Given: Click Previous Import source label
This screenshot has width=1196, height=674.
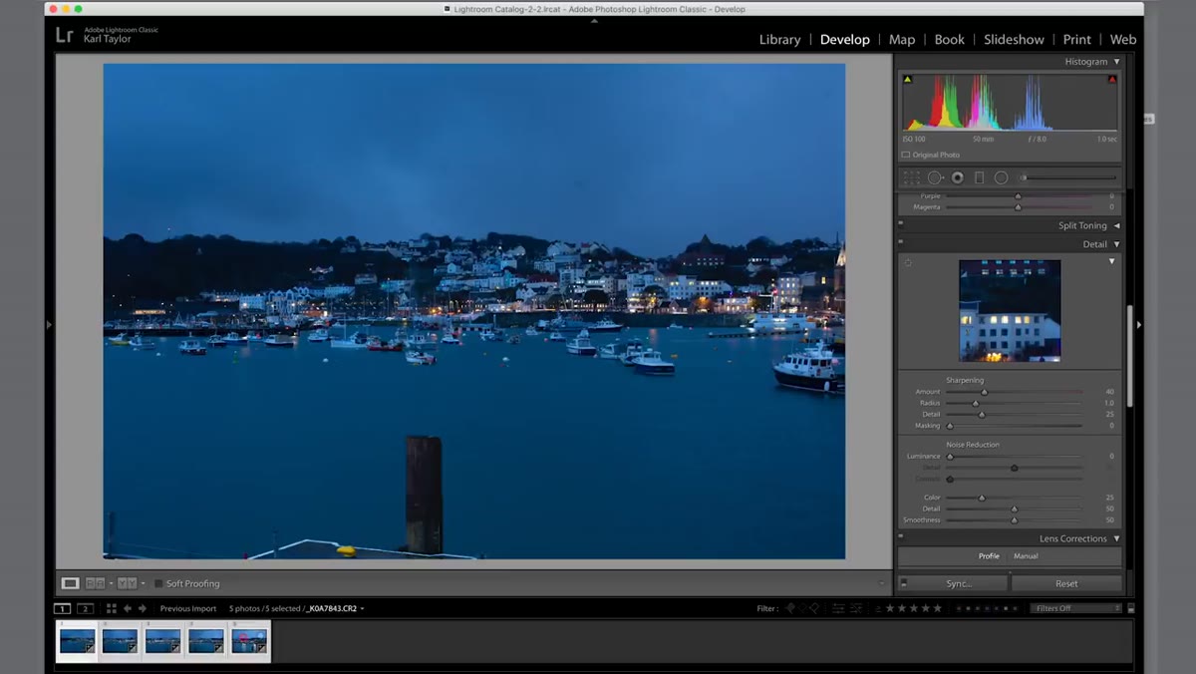Looking at the screenshot, I should click(x=188, y=608).
